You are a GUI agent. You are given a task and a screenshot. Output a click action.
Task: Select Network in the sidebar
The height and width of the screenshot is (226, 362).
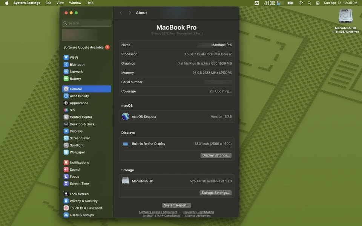point(86,72)
